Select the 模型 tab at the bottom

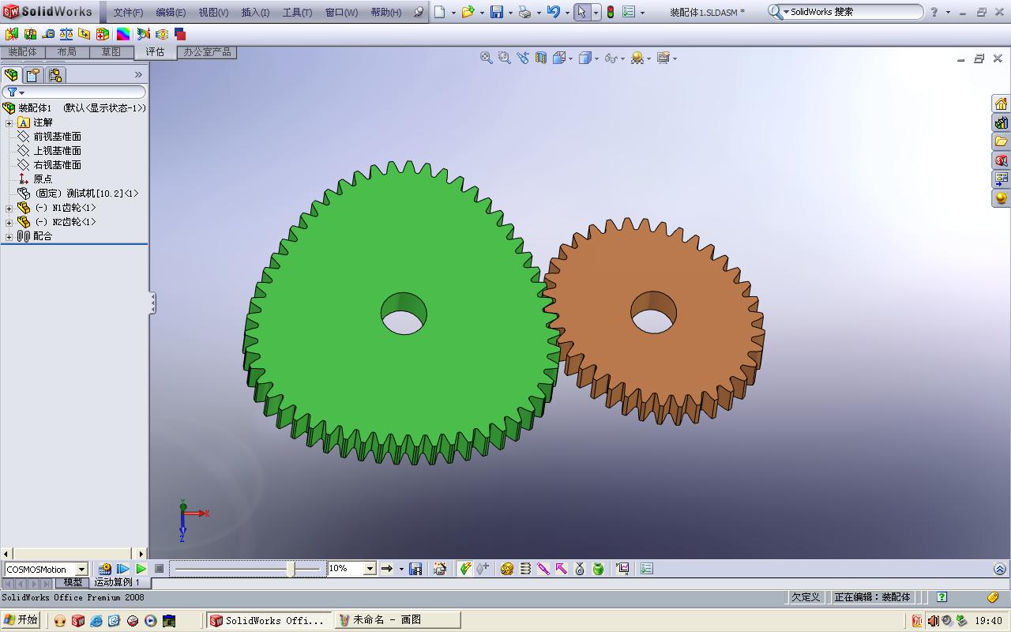(73, 582)
